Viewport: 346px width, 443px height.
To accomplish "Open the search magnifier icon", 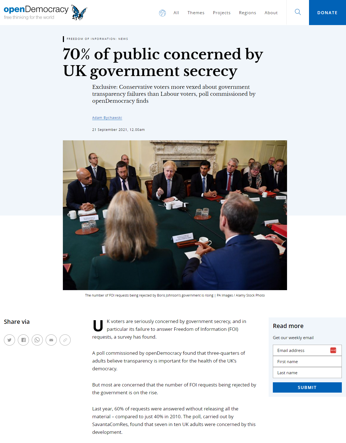I will coord(298,12).
